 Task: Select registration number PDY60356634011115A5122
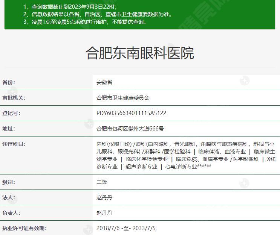pos(131,113)
